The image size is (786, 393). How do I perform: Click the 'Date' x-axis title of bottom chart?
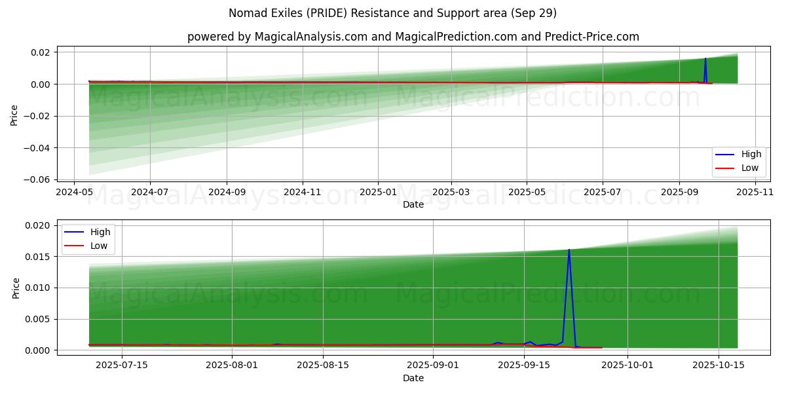point(413,378)
